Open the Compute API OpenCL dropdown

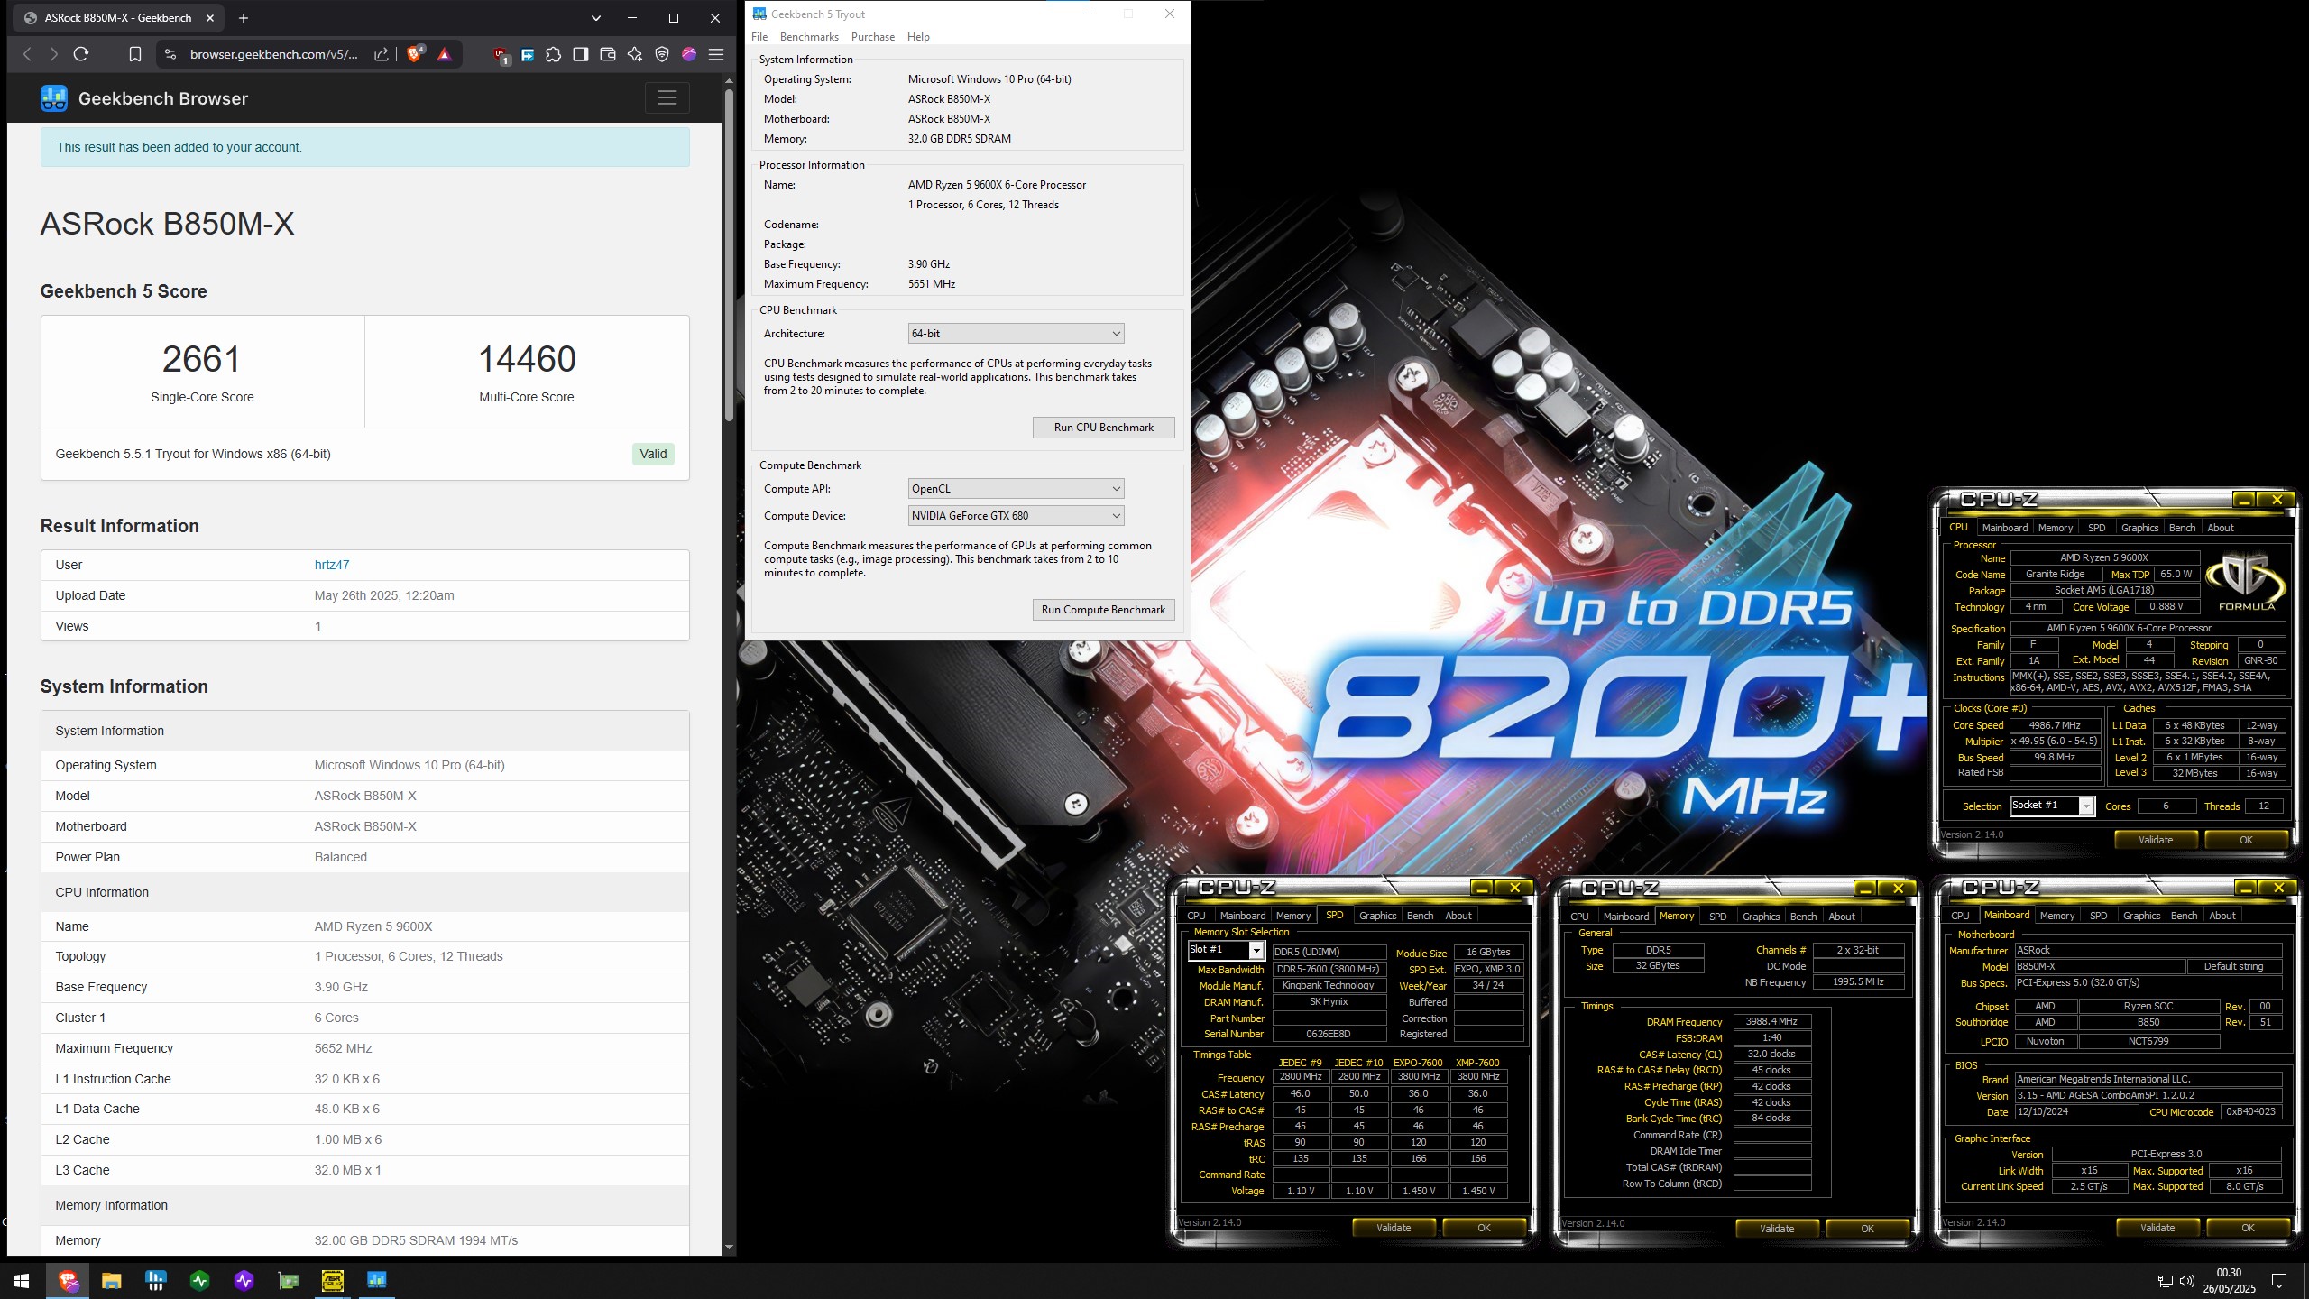click(1016, 489)
